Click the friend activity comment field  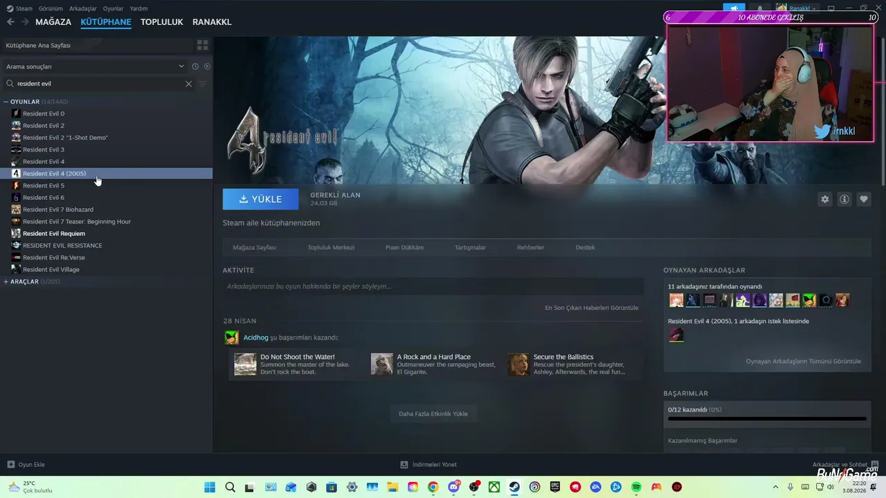(x=433, y=286)
